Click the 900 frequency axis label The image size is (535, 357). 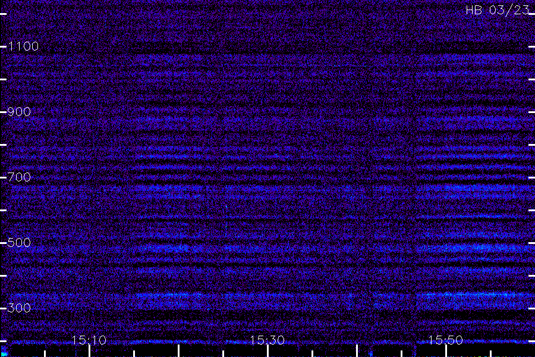19,112
